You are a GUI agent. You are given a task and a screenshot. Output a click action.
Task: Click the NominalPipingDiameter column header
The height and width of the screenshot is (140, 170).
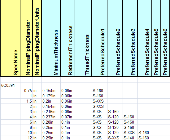pos(26,38)
